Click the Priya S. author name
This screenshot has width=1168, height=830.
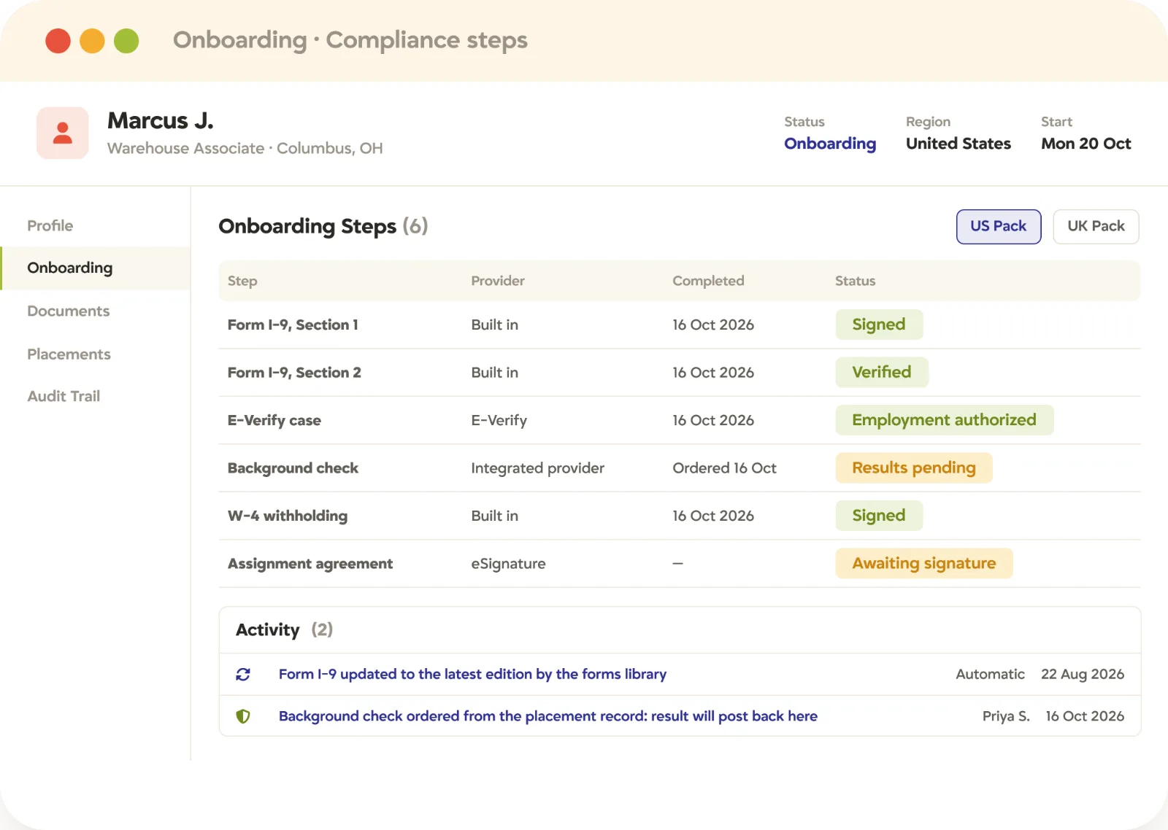click(x=1006, y=716)
